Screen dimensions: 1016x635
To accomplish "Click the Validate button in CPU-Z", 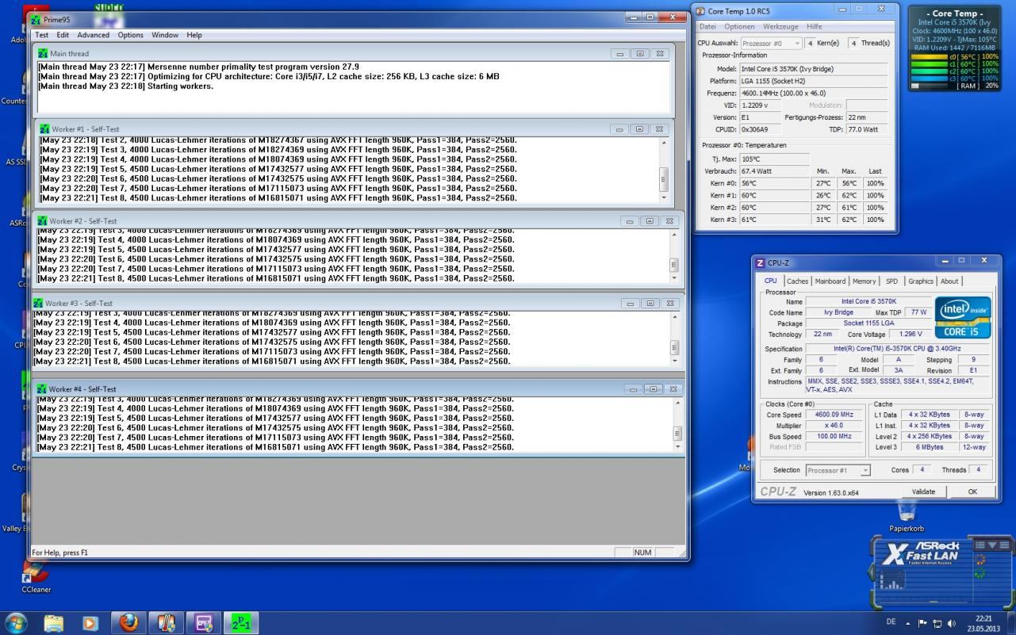I will pyautogui.click(x=923, y=492).
